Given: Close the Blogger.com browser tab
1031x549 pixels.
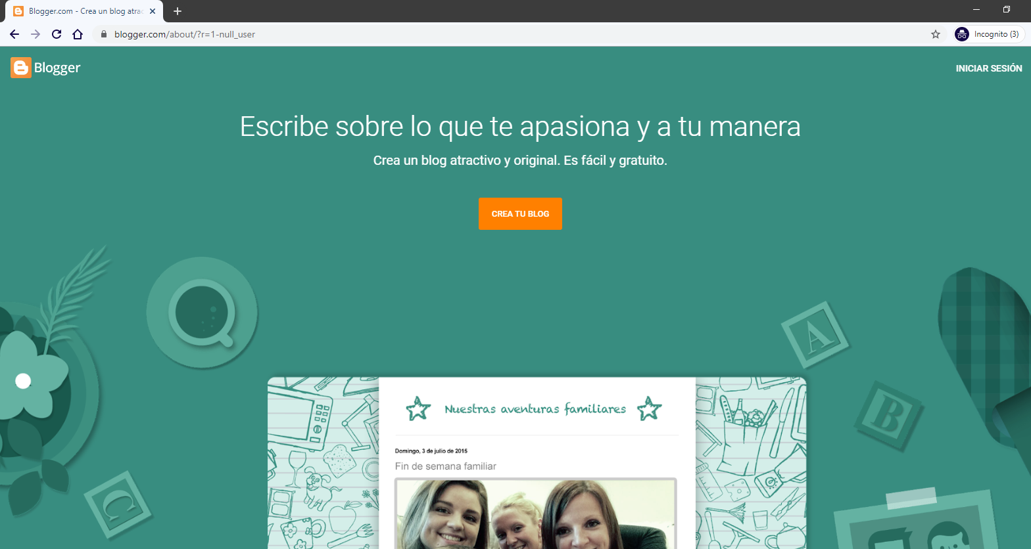Looking at the screenshot, I should (x=153, y=11).
